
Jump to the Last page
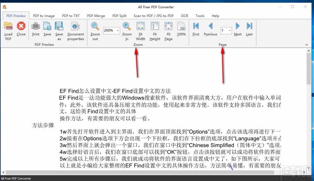coord(249,29)
